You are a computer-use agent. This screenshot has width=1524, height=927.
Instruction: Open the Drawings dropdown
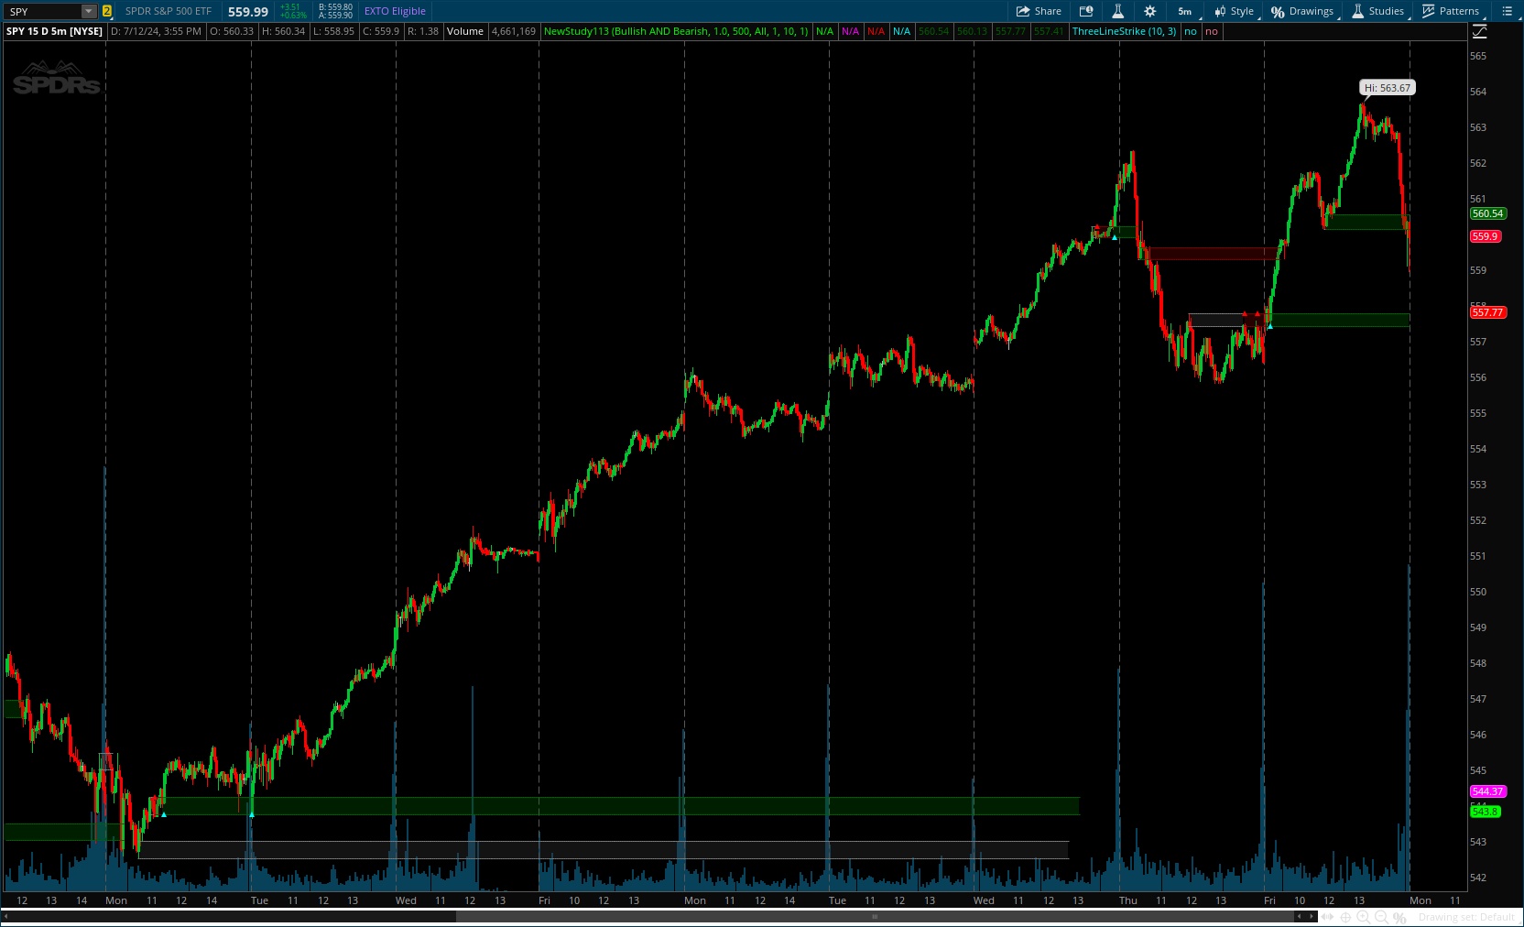pos(1302,11)
